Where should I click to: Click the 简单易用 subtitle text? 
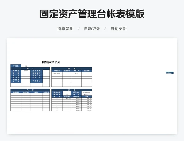point(65,29)
